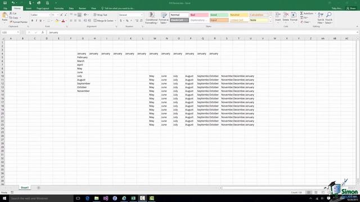
Task: Click the Decrease Indent icon
Action: pyautogui.click(x=85, y=21)
